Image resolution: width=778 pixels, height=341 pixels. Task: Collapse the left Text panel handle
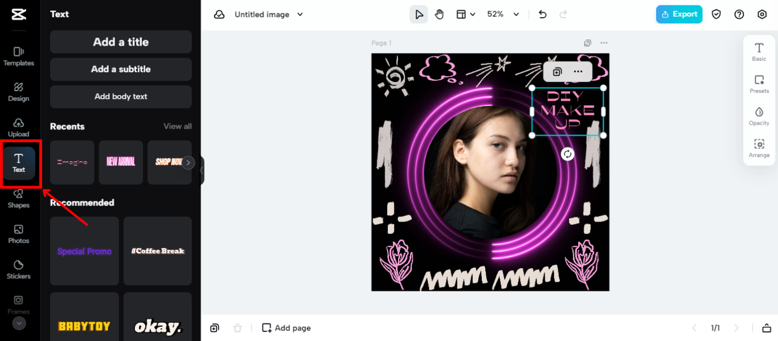point(202,170)
